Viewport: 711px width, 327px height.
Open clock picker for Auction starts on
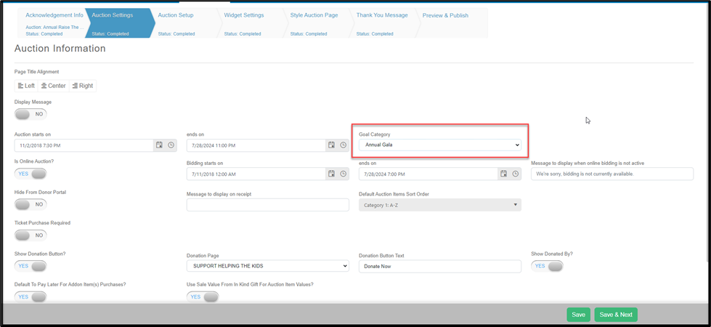pos(171,145)
